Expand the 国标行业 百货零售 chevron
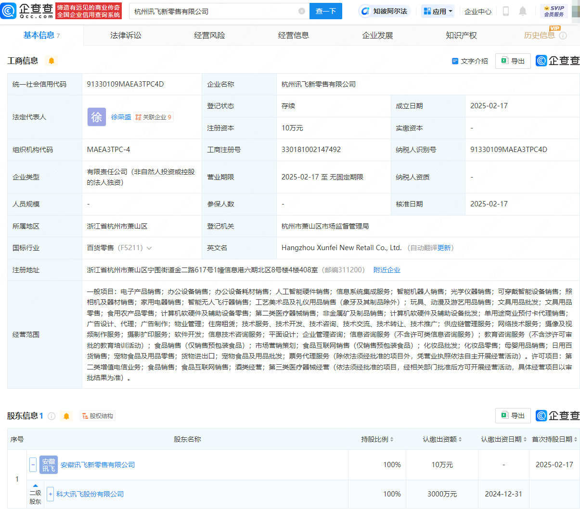This screenshot has width=580, height=509. tap(149, 248)
